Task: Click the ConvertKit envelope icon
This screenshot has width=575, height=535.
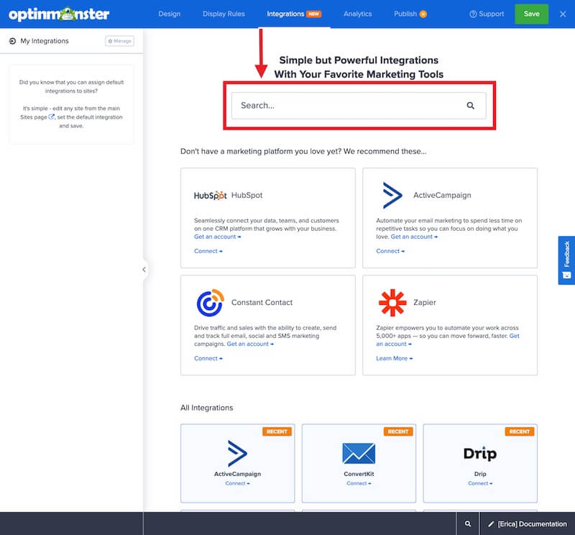Action: pos(358,453)
